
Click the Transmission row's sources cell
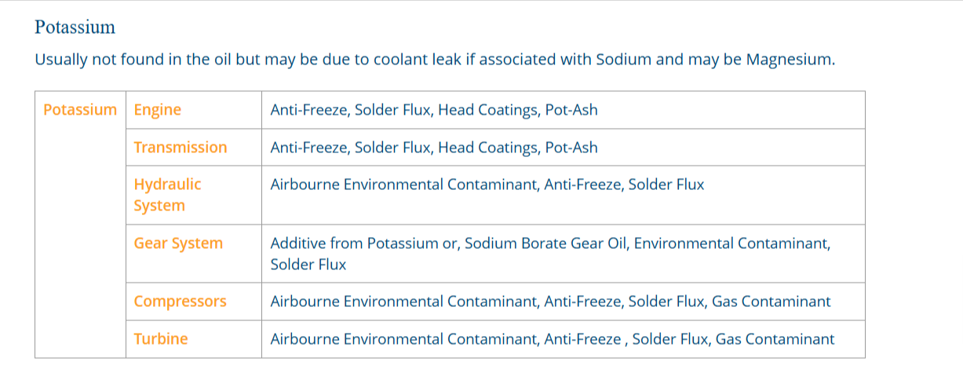click(563, 148)
